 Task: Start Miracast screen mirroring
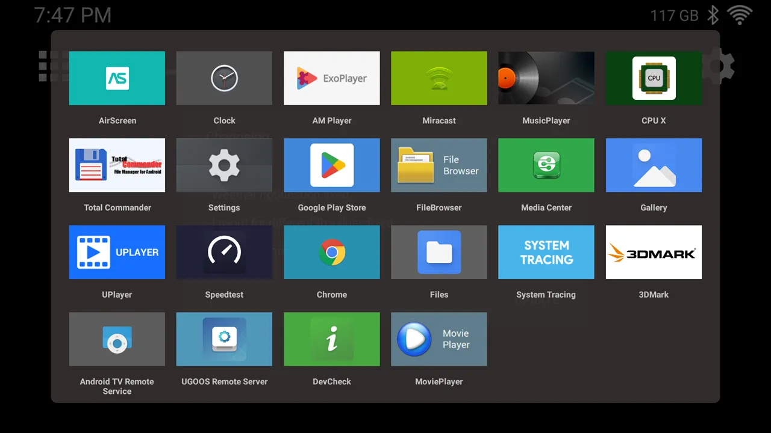tap(439, 78)
